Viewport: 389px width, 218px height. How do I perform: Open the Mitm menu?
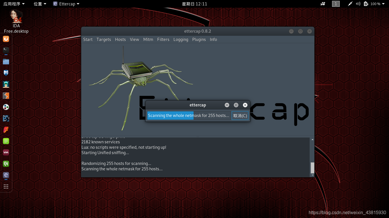pos(148,39)
